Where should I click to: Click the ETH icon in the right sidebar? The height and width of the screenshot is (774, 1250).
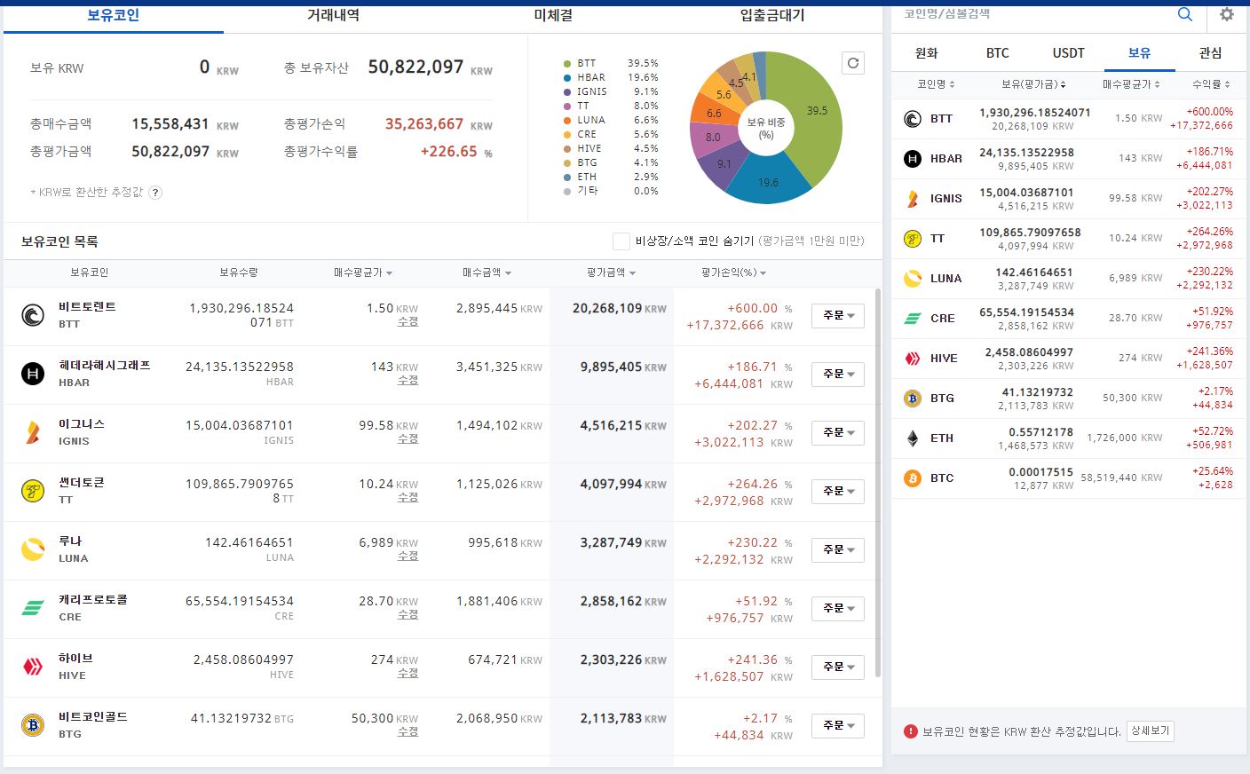tap(913, 438)
